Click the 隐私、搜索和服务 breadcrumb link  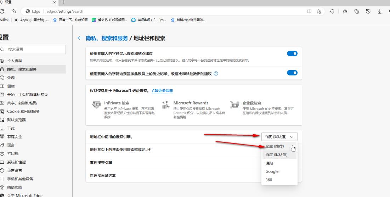[x=107, y=38]
